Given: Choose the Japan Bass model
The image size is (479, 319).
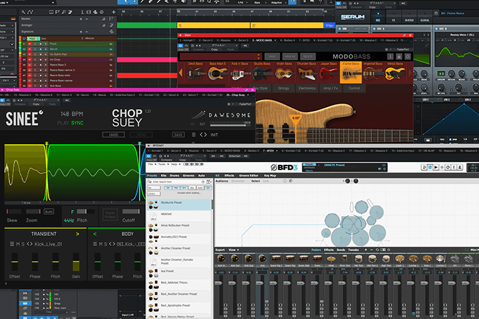Looking at the screenshot, I should coord(329,72).
